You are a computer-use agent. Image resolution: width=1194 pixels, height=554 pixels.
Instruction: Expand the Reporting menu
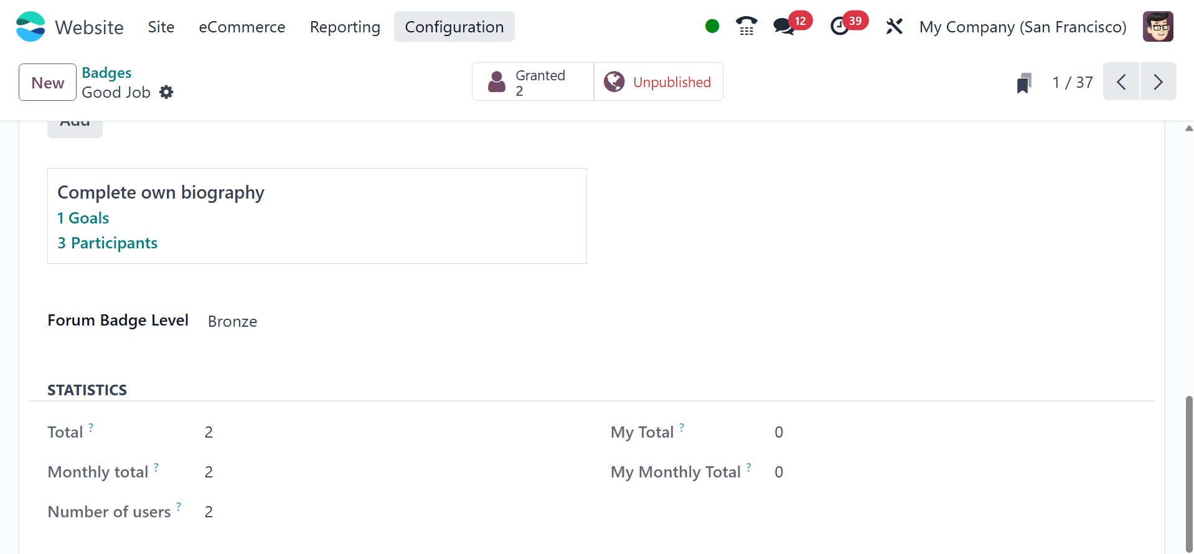345,27
